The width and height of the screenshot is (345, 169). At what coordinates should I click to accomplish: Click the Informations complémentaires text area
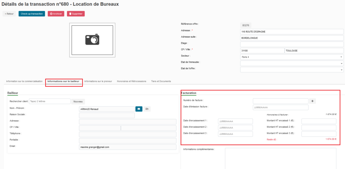(280, 158)
